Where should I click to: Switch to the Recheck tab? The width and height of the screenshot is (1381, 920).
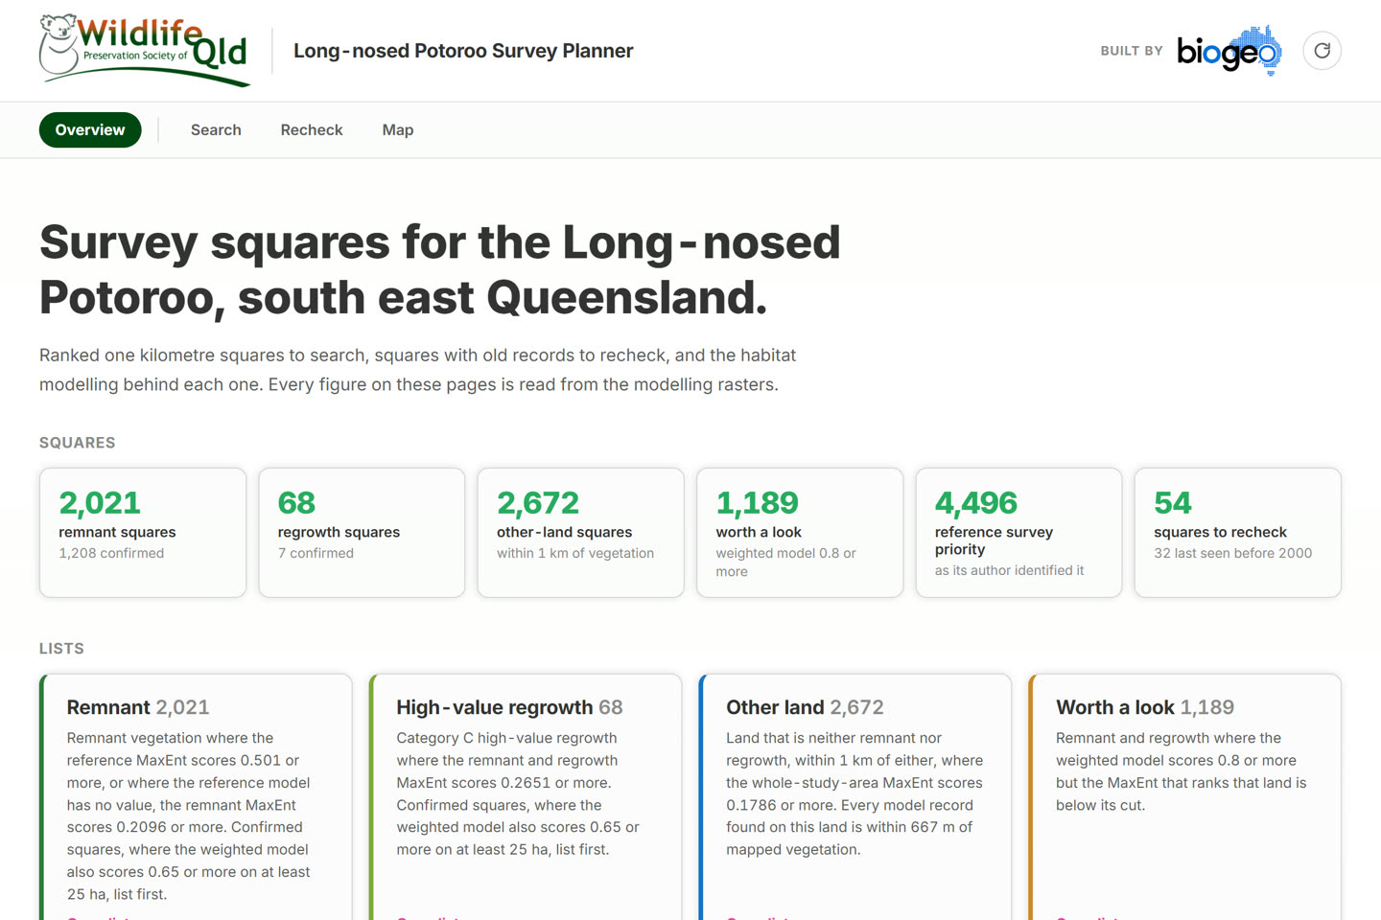(x=312, y=130)
